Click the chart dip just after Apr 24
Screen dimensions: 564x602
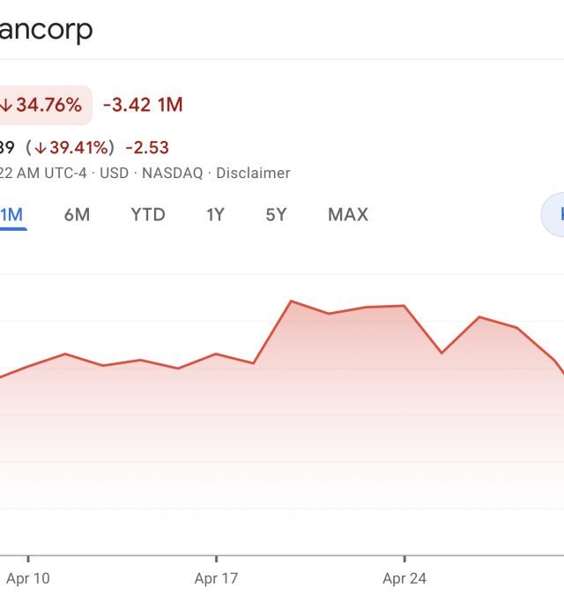(442, 353)
